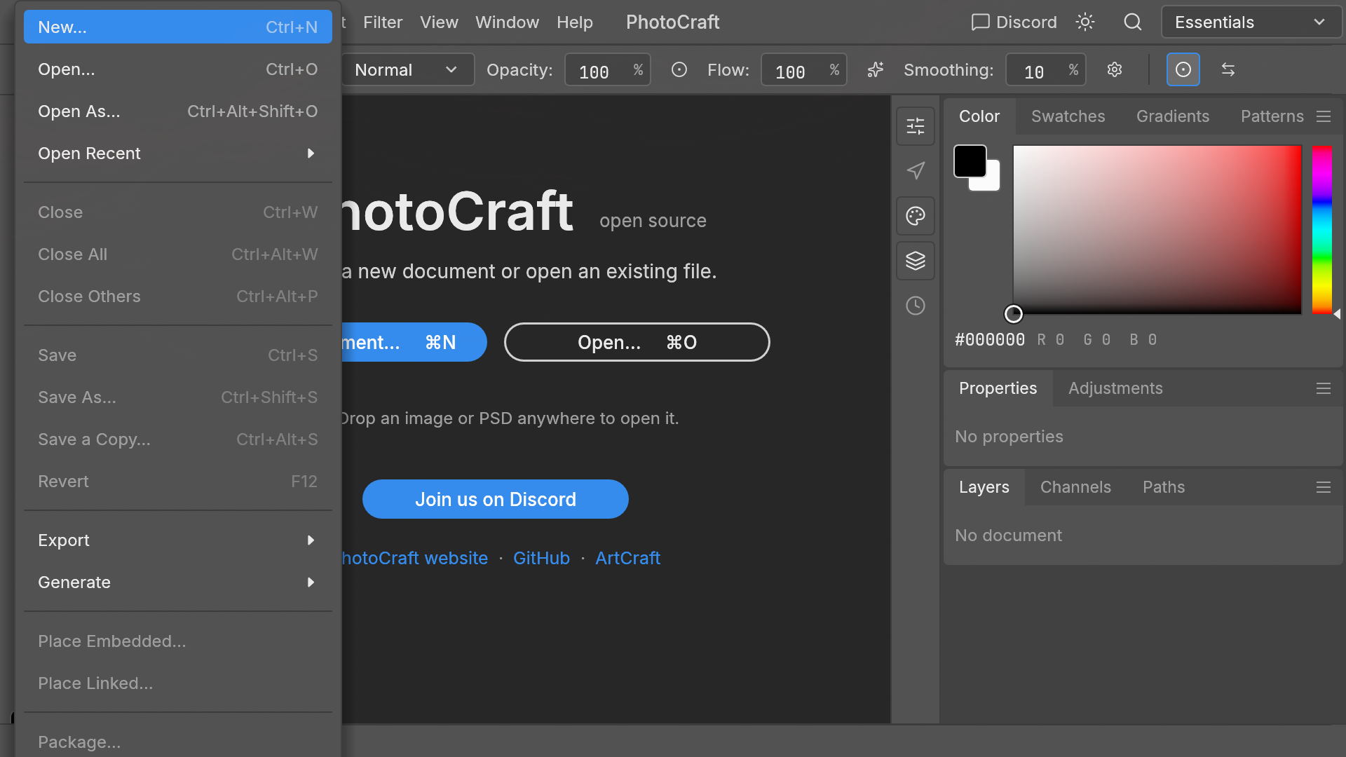
Task: Switch to the Gradients tab
Action: [x=1173, y=116]
